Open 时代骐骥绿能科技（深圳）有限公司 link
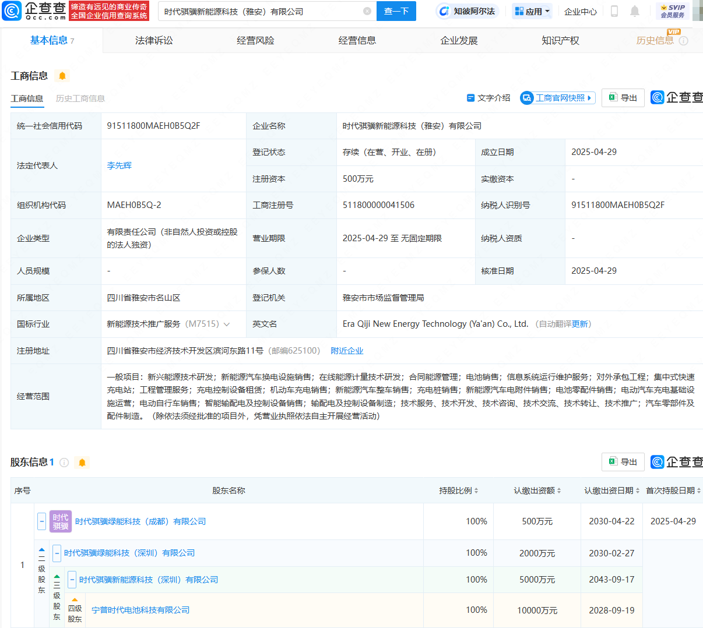Viewport: 703px width, 628px height. click(129, 553)
